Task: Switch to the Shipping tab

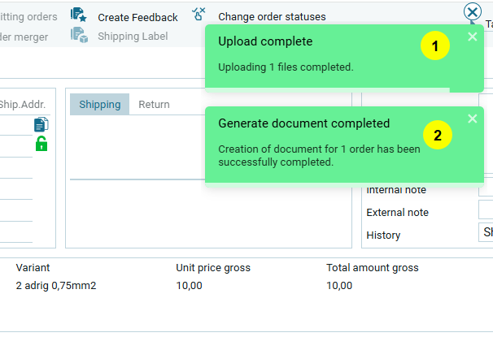Action: [x=99, y=104]
